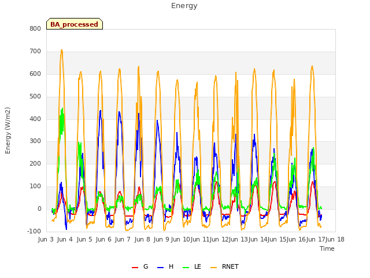Screen dimensions: 370x278
Task: Click the 0 y-axis tick label
Action: coord(39,209)
